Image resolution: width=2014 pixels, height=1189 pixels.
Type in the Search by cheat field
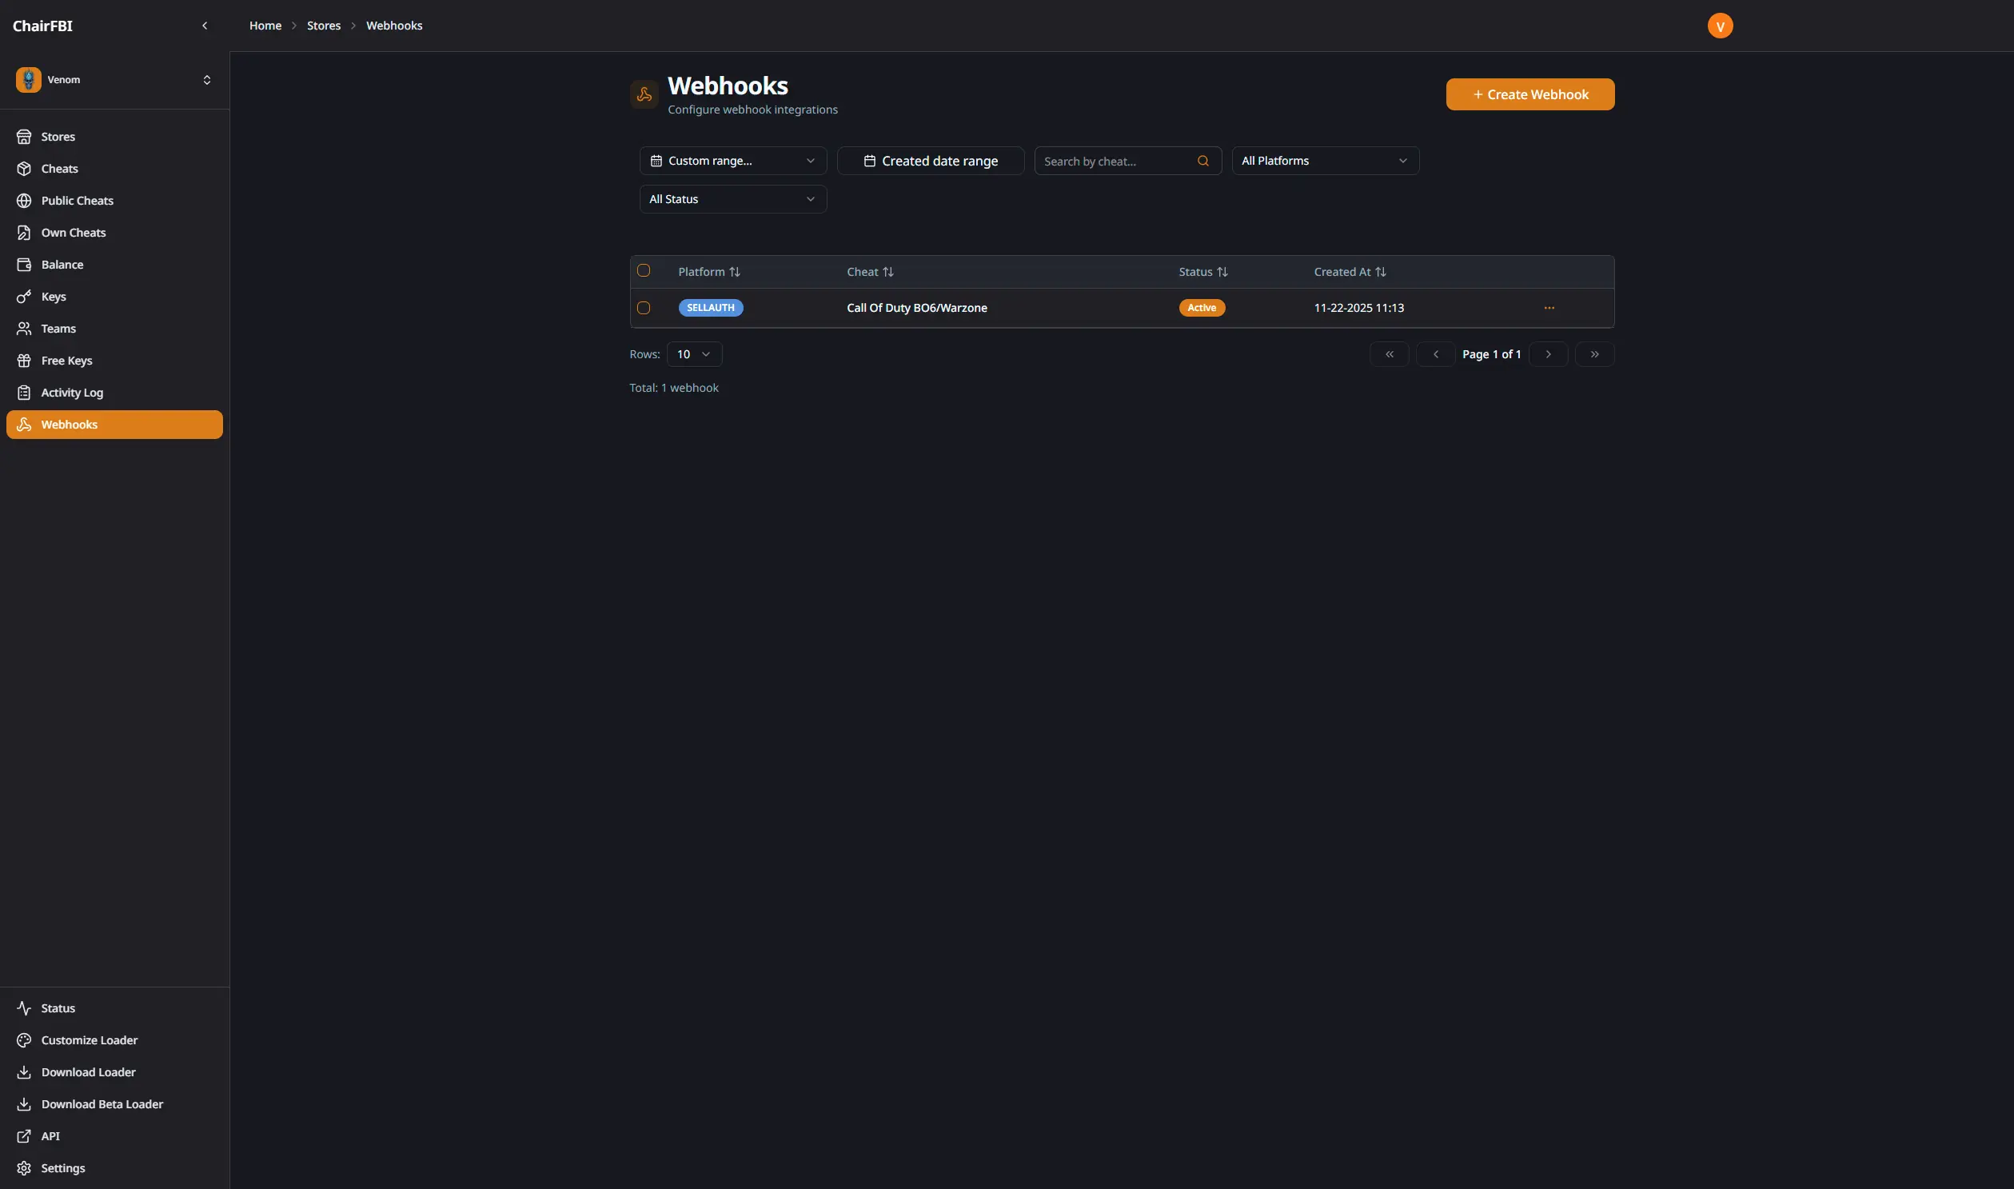coord(1118,160)
